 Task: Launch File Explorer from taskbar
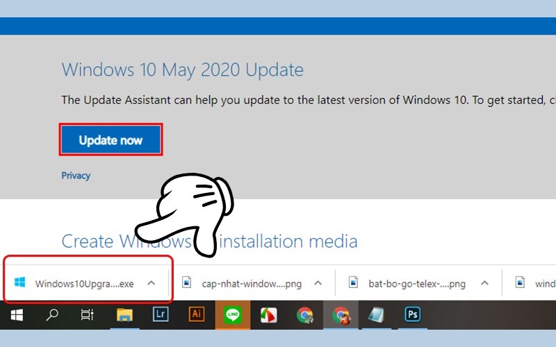pos(124,315)
